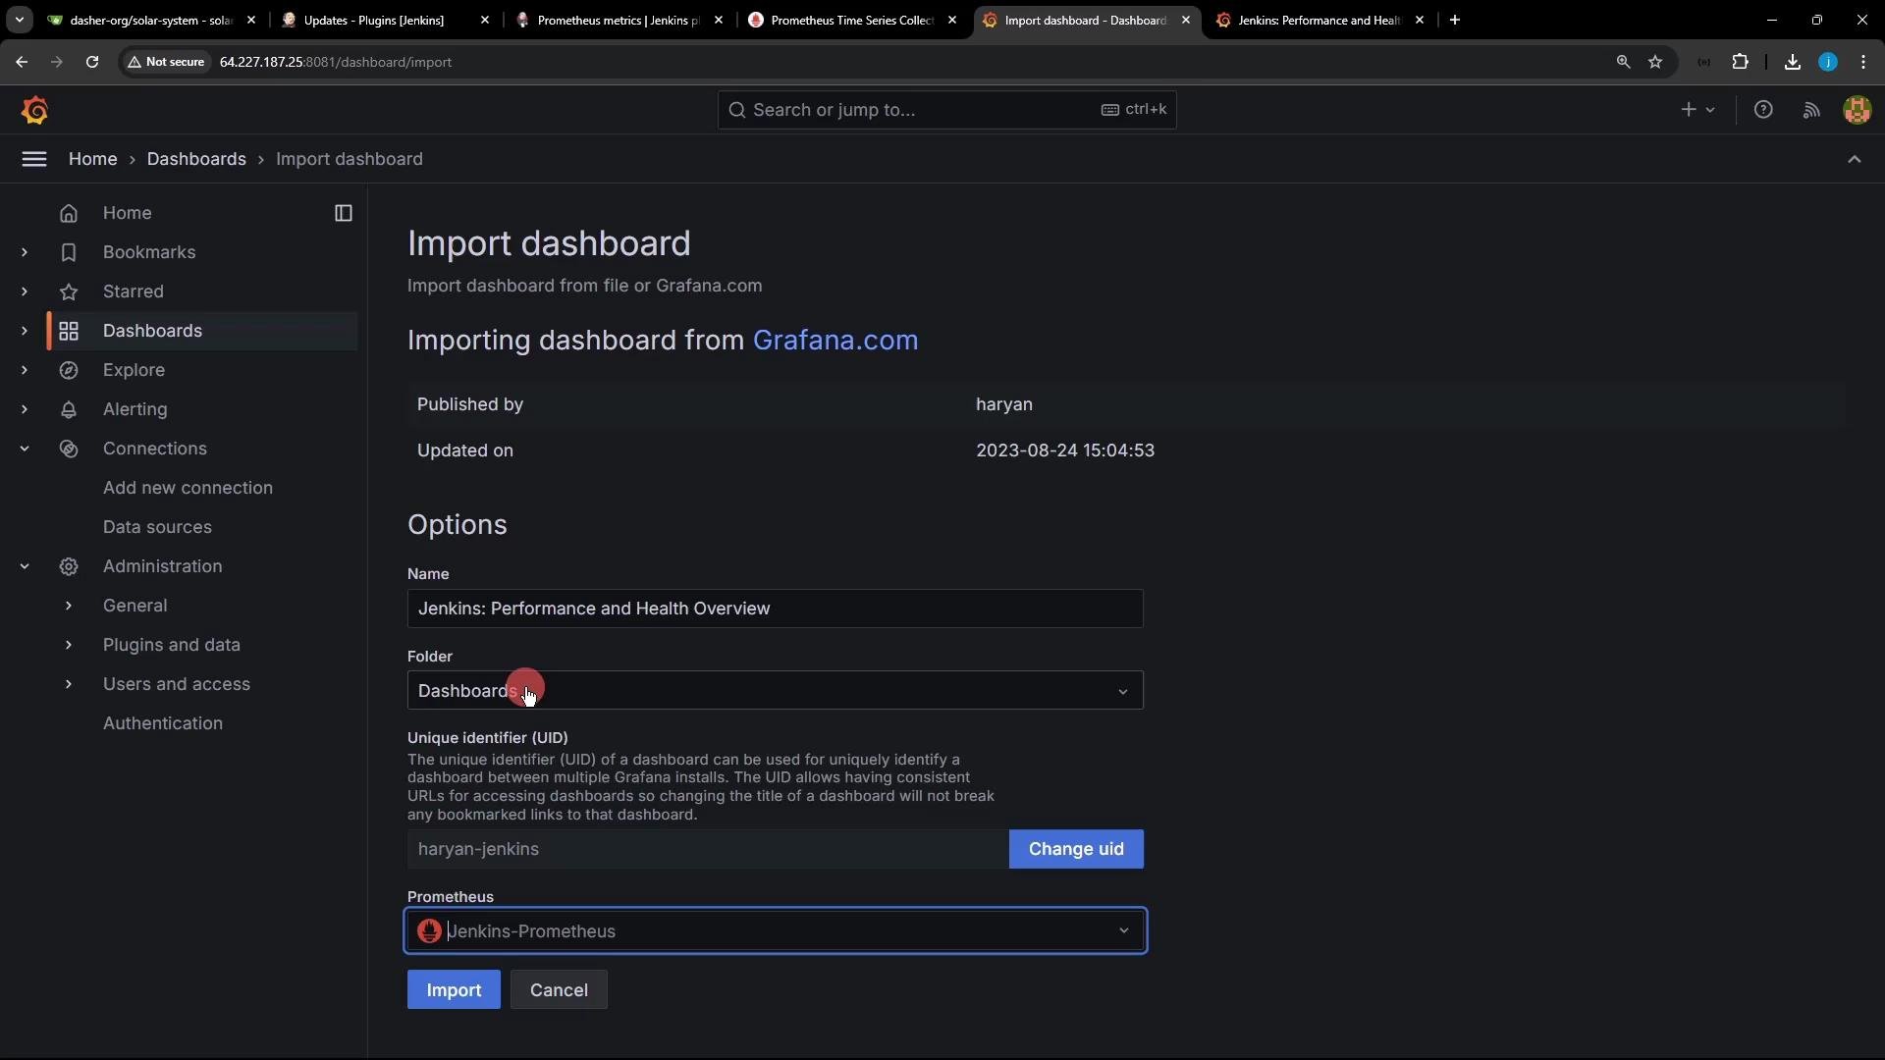Bookmark this page with star icon
This screenshot has height=1060, width=1885.
[1655, 62]
